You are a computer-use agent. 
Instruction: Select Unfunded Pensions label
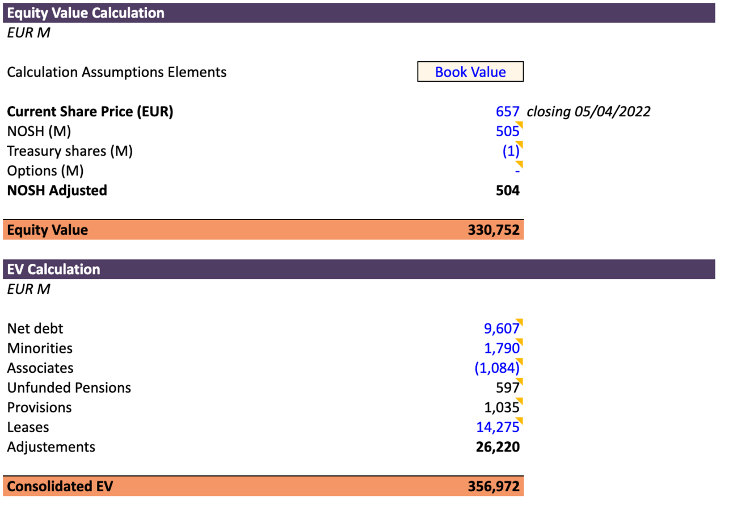tap(69, 388)
